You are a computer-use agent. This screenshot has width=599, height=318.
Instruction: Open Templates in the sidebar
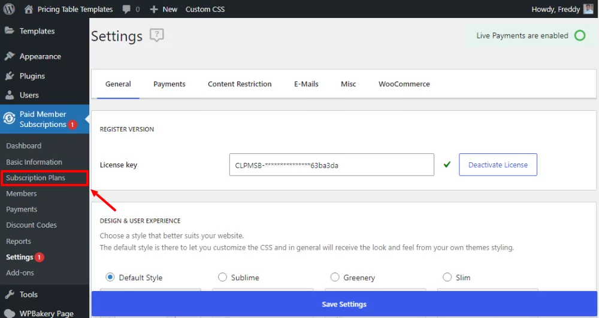point(37,31)
